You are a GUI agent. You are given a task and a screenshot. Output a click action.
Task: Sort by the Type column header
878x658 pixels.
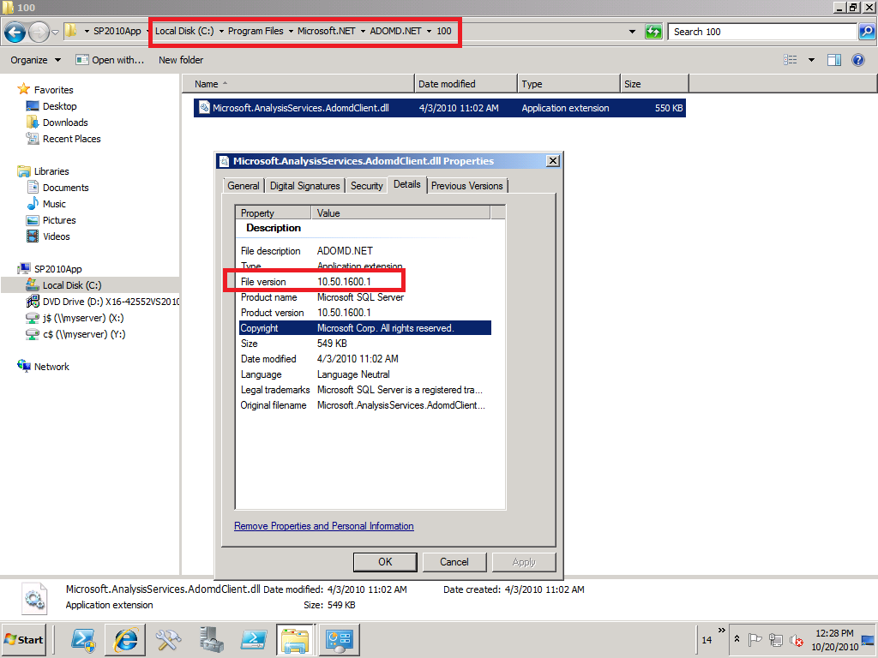(569, 84)
